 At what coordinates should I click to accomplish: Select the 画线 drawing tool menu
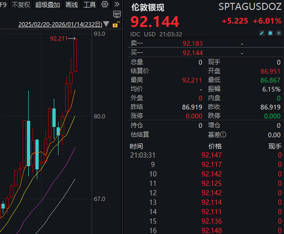click(72, 5)
